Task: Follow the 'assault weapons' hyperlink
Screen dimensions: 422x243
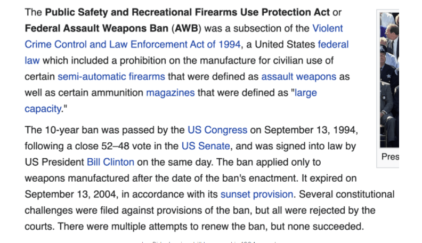Action: point(298,76)
